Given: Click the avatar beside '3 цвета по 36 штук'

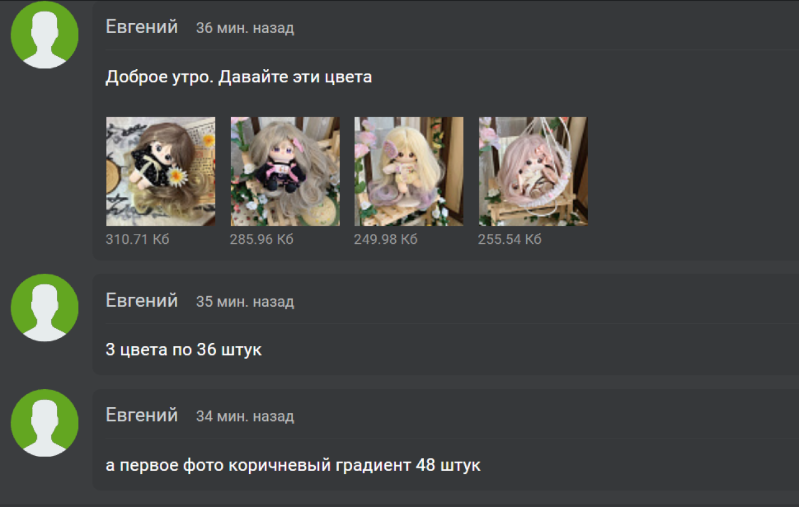Looking at the screenshot, I should (45, 307).
